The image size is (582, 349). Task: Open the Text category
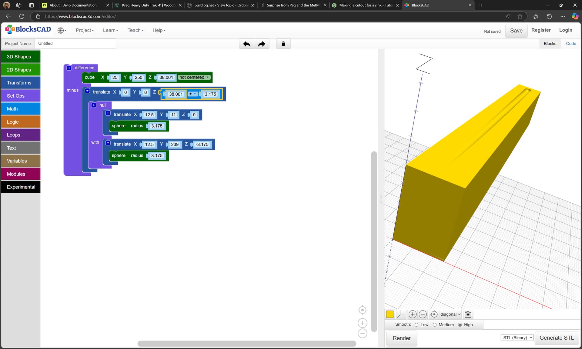coord(21,148)
